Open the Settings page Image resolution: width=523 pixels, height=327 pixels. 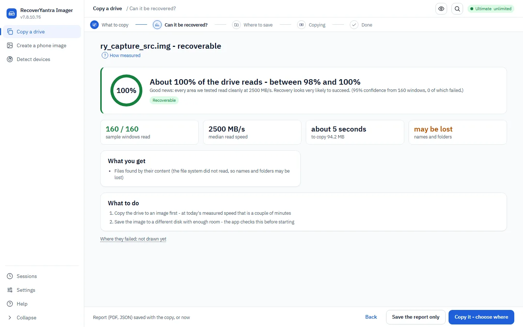coord(42,290)
